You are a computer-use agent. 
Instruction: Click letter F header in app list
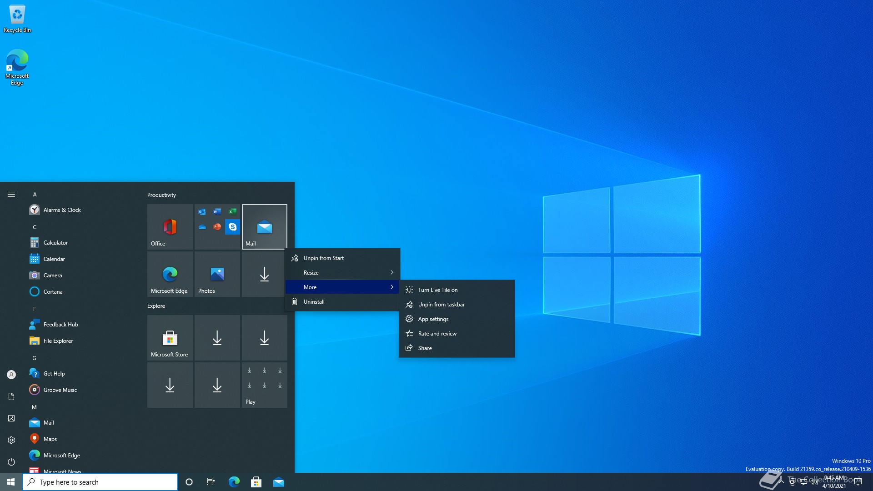pos(35,309)
